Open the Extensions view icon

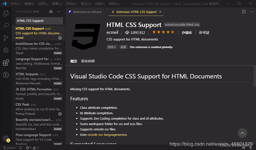tap(6, 62)
